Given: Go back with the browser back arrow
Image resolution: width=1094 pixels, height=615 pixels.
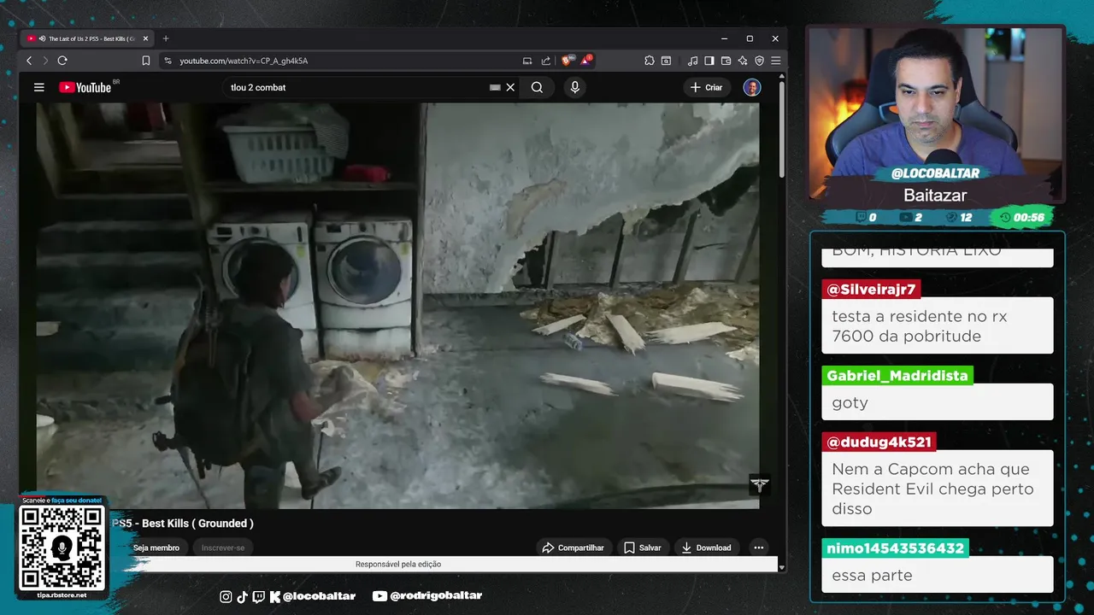Looking at the screenshot, I should point(29,61).
